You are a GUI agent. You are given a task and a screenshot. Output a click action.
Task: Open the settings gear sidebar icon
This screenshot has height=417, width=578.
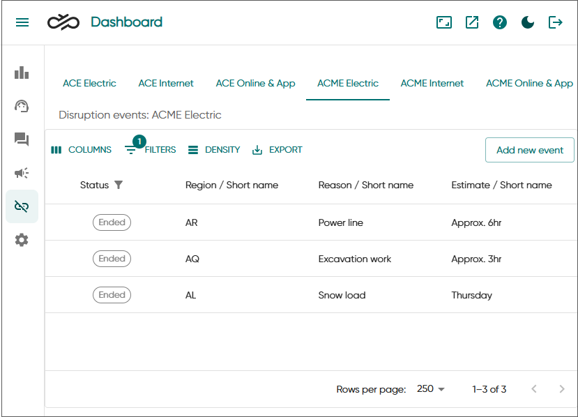coord(22,240)
